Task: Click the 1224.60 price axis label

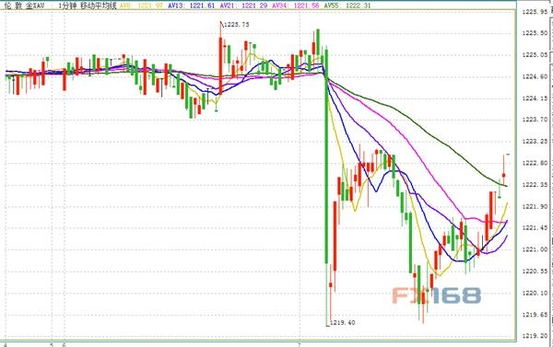Action: [535, 76]
